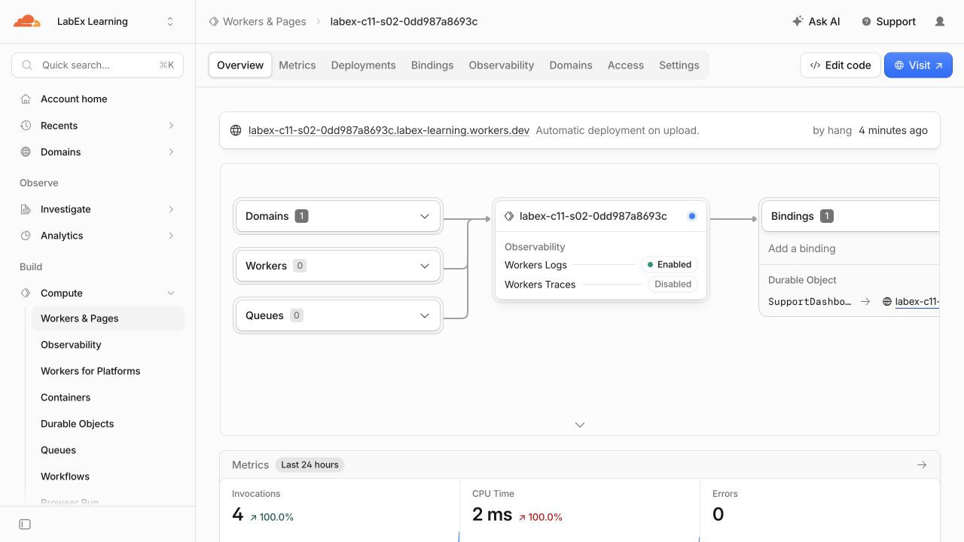964x542 pixels.
Task: Click the Investigate icon
Action: (26, 209)
